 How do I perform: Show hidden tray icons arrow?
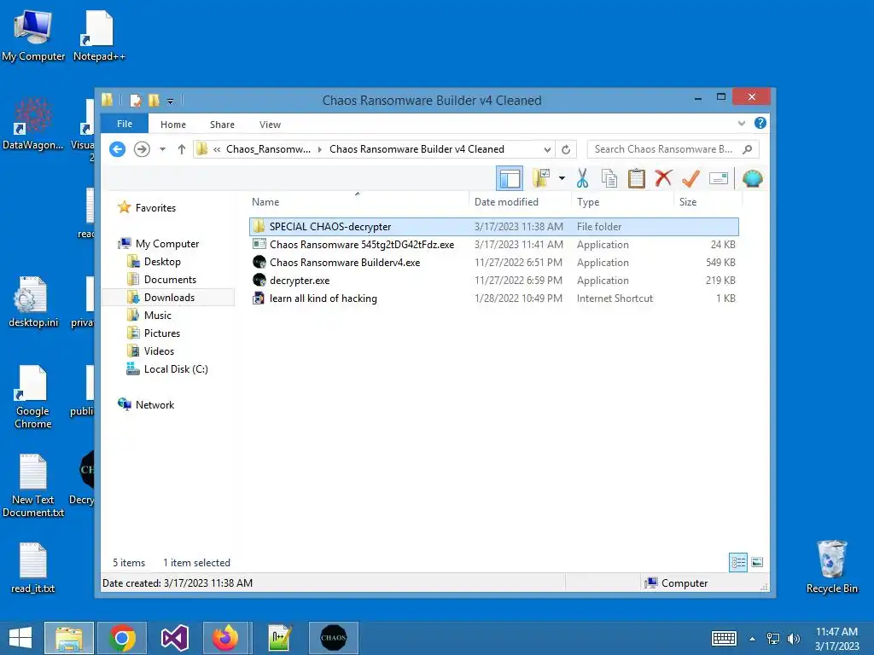pyautogui.click(x=752, y=639)
